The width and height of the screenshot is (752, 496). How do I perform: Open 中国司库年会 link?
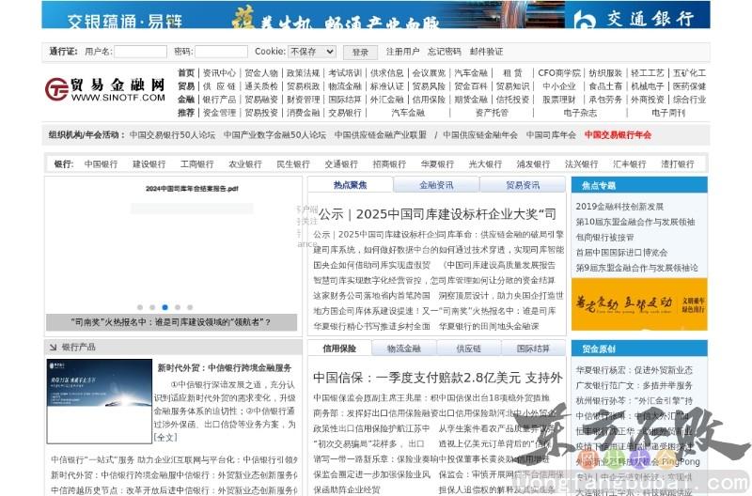tap(551, 135)
